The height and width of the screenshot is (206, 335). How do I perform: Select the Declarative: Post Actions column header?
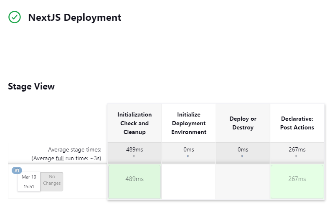point(297,123)
